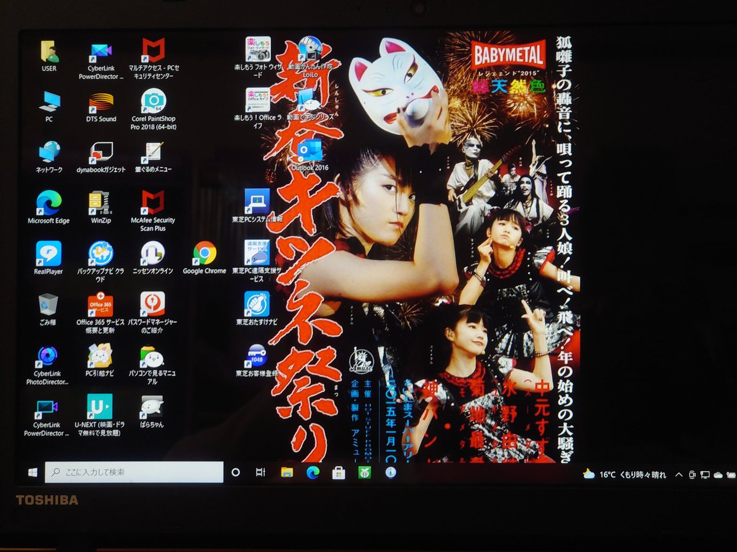Open パソコンで見るマニュアル shortcut
This screenshot has height=552, width=737.
point(152,366)
